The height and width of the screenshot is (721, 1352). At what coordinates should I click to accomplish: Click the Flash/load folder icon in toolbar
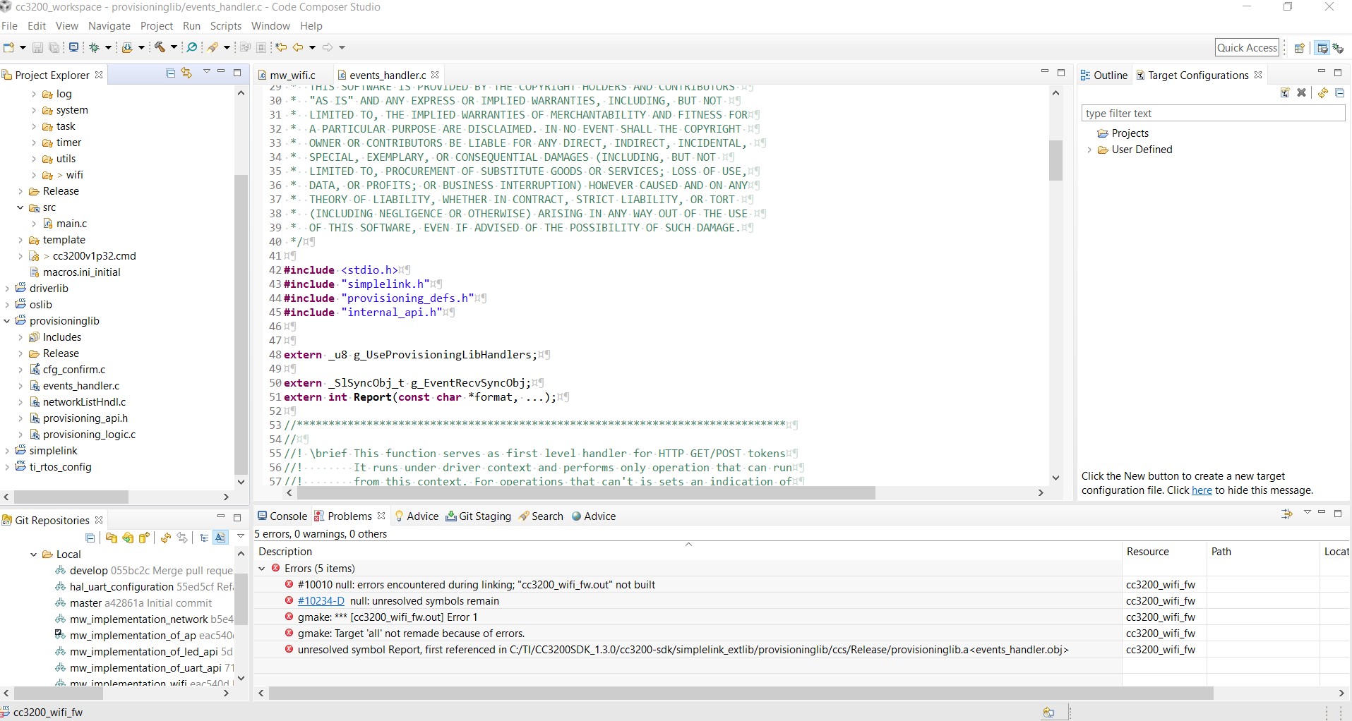(127, 47)
